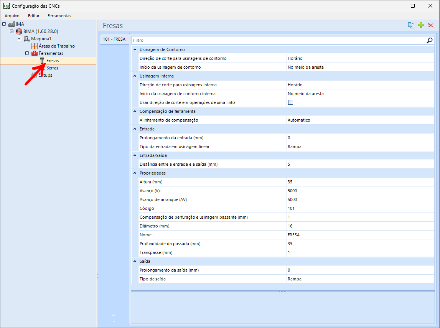
Task: Click the Automatico compensation alignment value
Action: (x=360, y=120)
